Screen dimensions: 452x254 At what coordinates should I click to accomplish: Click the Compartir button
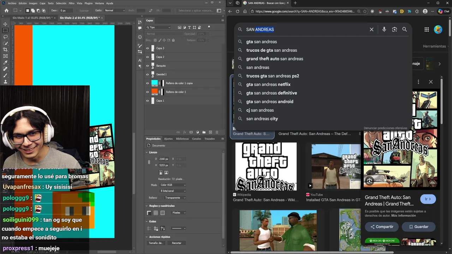pos(382,226)
